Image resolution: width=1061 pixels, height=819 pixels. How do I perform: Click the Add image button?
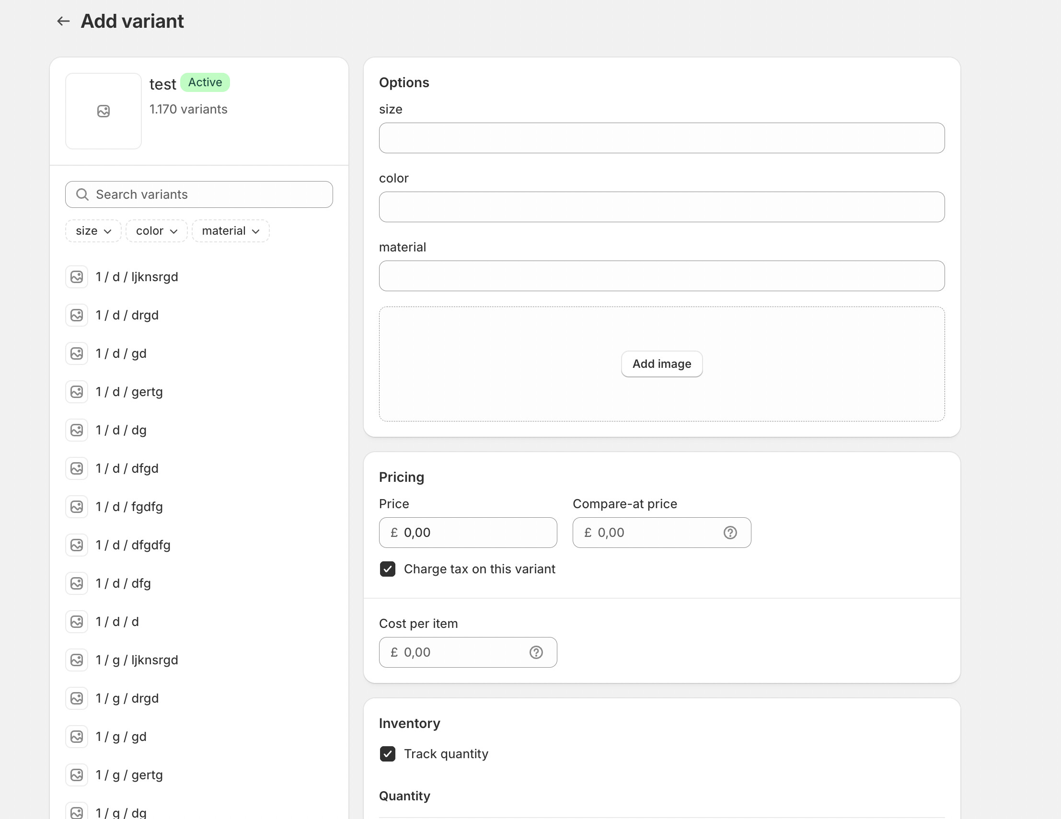point(661,364)
